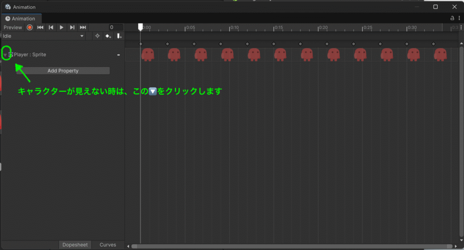Jump to the first keyframe of the clip
Viewport: 464px width, 250px height.
coord(40,28)
